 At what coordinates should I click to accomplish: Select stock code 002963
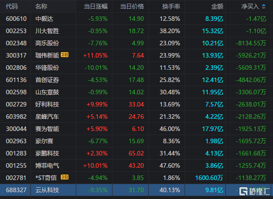(16, 141)
